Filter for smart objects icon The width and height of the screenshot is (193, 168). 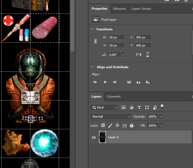tap(155, 108)
